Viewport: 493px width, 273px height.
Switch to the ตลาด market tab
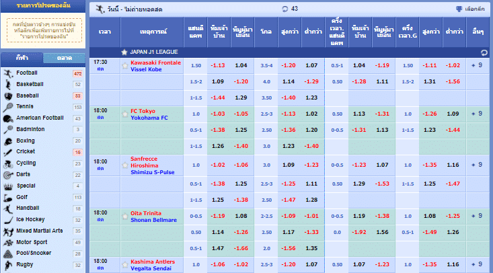[64, 58]
